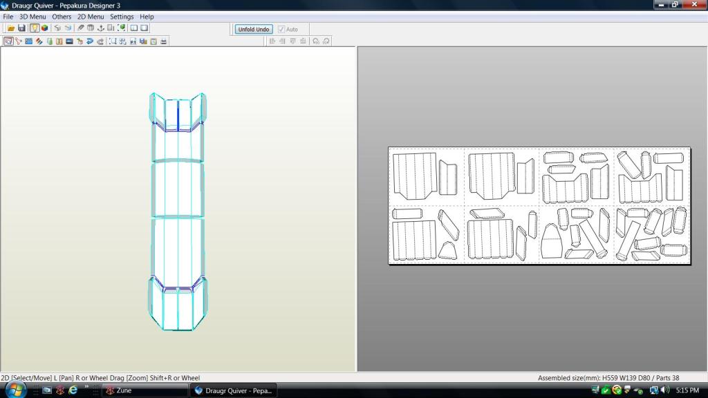Click the align top icon
The height and width of the screenshot is (398, 708).
292,41
